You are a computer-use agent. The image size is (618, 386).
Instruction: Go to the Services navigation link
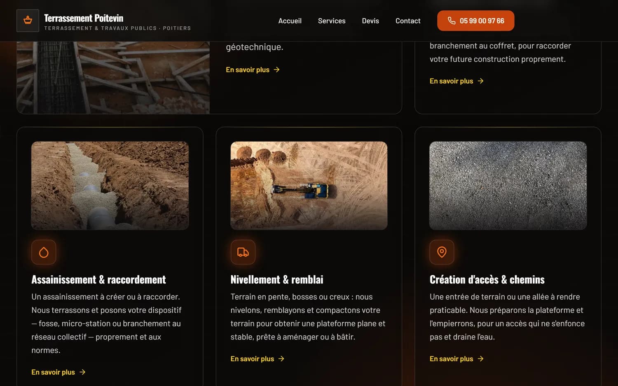pos(332,21)
